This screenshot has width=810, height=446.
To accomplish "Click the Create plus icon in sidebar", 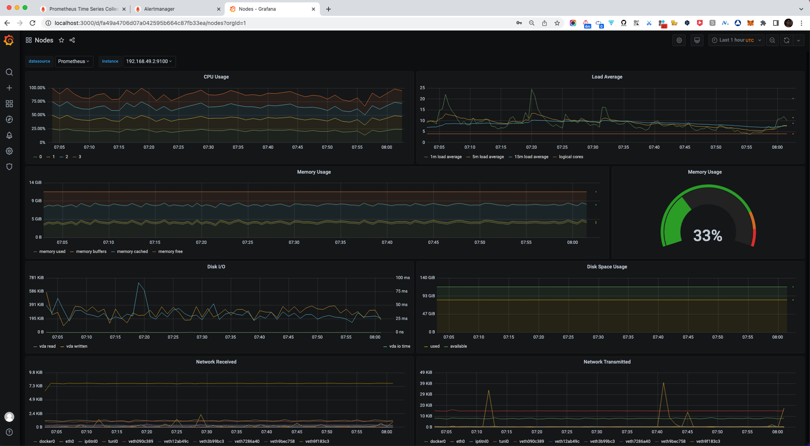I will pyautogui.click(x=9, y=88).
